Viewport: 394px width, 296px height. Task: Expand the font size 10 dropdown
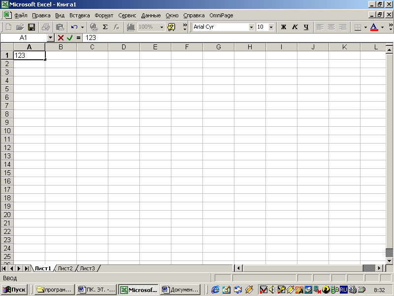click(x=271, y=27)
